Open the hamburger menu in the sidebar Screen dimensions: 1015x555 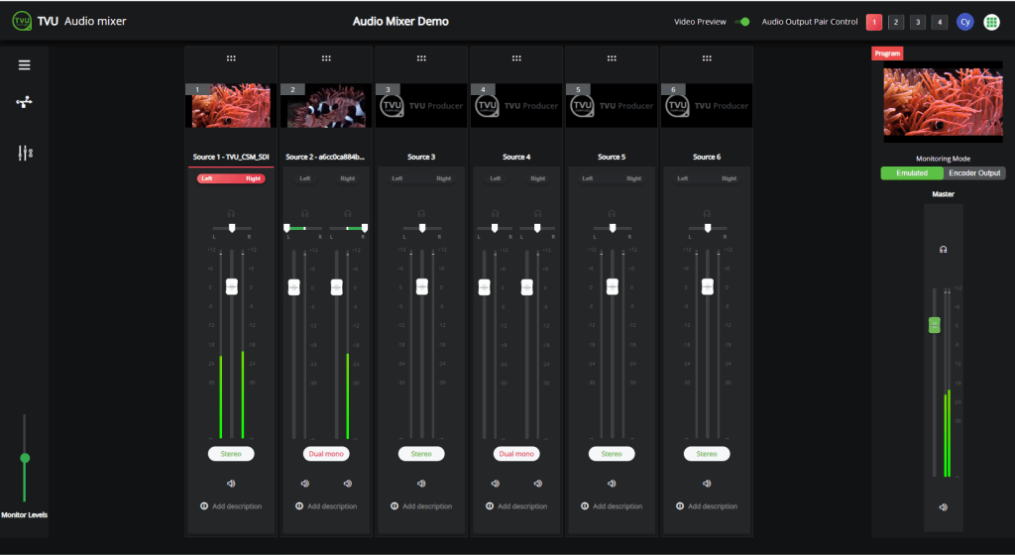pos(25,65)
